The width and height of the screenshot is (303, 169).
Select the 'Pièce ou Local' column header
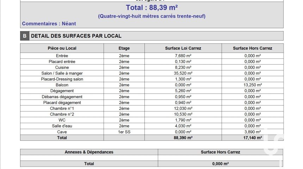[62, 48]
